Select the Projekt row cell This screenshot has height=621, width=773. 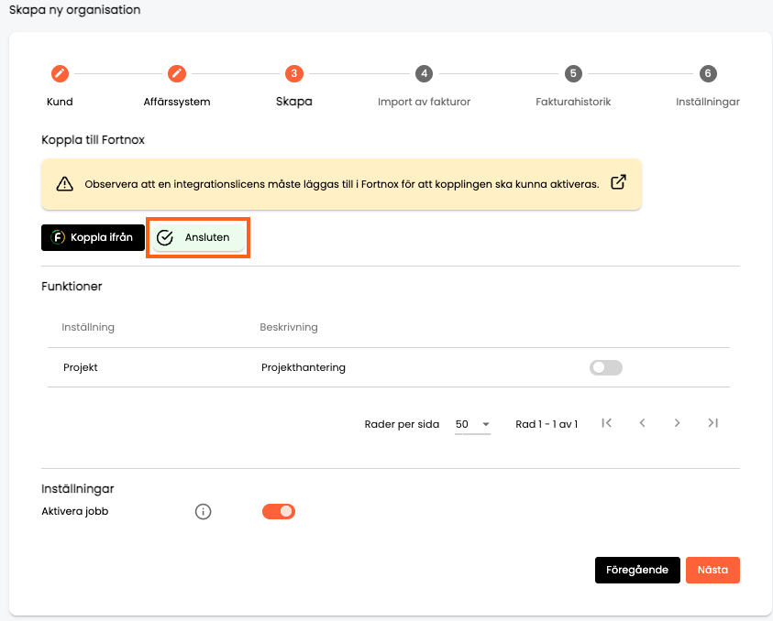click(x=81, y=368)
